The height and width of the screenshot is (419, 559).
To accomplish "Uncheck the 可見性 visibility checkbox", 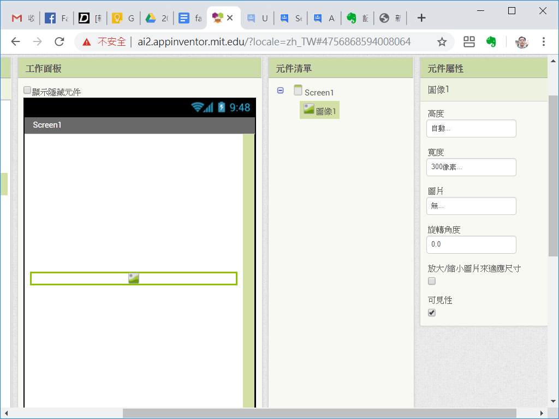I will (432, 313).
